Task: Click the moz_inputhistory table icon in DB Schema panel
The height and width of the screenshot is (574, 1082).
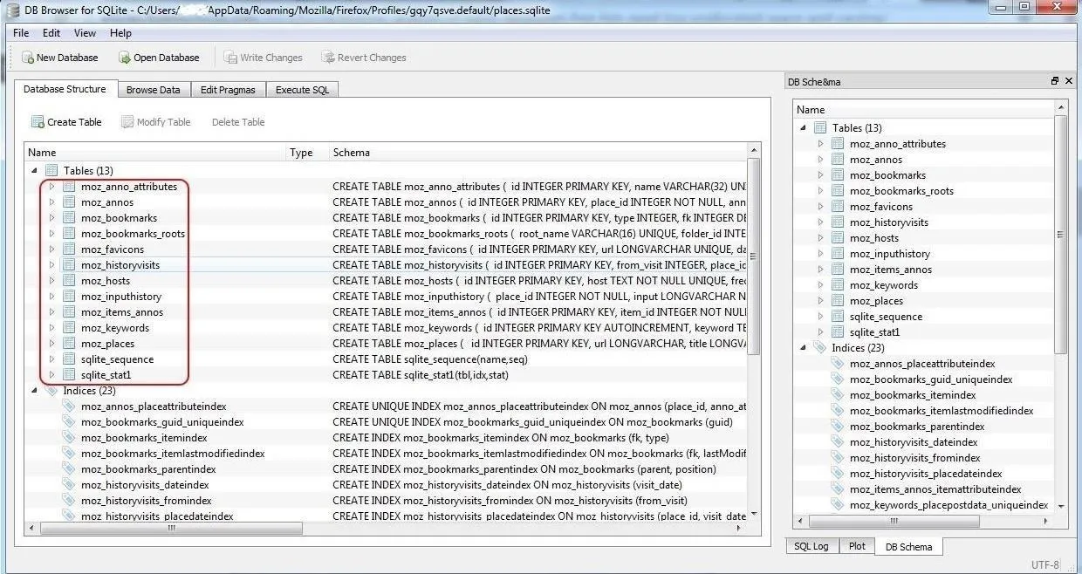Action: [x=838, y=254]
